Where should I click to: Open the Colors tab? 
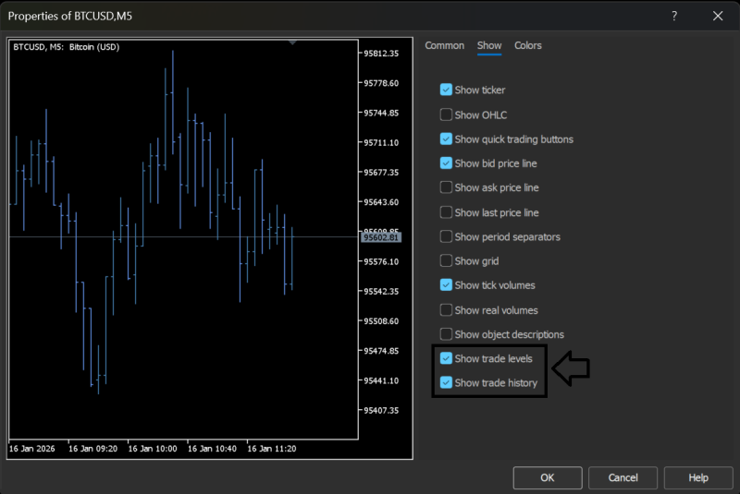[528, 45]
